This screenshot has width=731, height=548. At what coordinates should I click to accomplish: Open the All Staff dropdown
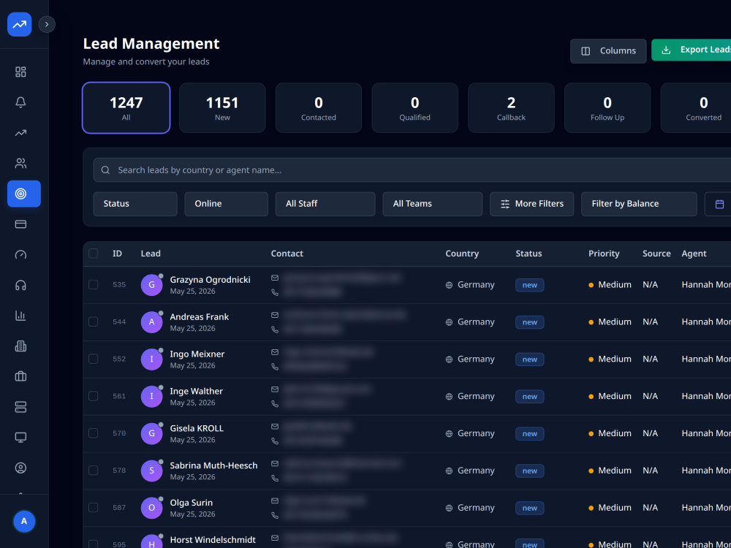325,204
